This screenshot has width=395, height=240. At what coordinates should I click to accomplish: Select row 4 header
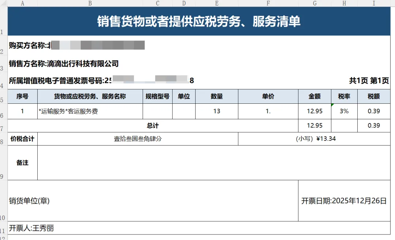tap(4, 81)
